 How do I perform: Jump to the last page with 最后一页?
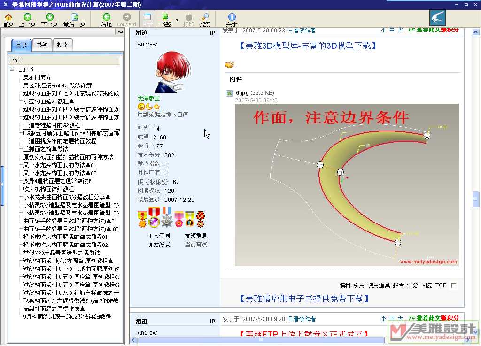pyautogui.click(x=74, y=20)
